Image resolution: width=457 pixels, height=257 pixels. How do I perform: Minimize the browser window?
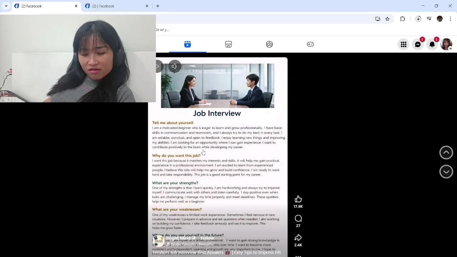(x=423, y=6)
